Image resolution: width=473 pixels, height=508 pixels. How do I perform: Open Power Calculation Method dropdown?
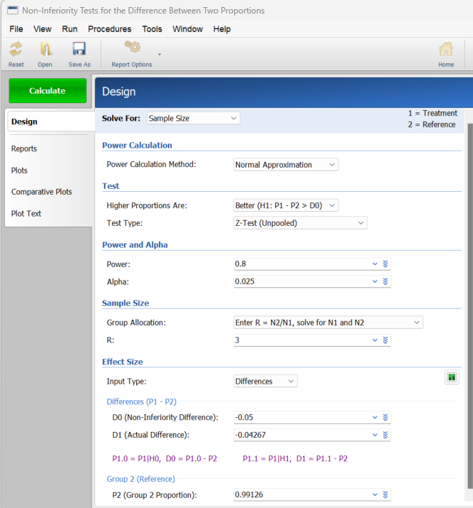click(286, 165)
